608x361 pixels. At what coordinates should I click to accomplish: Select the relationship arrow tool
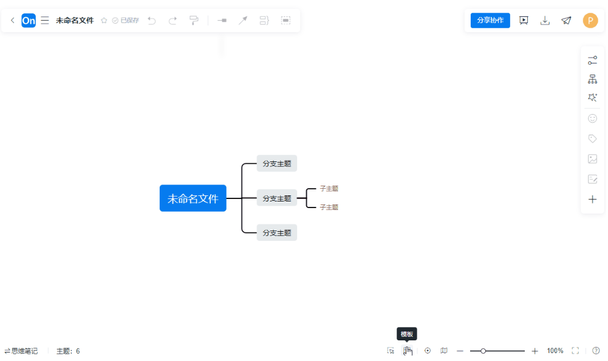[x=243, y=20]
